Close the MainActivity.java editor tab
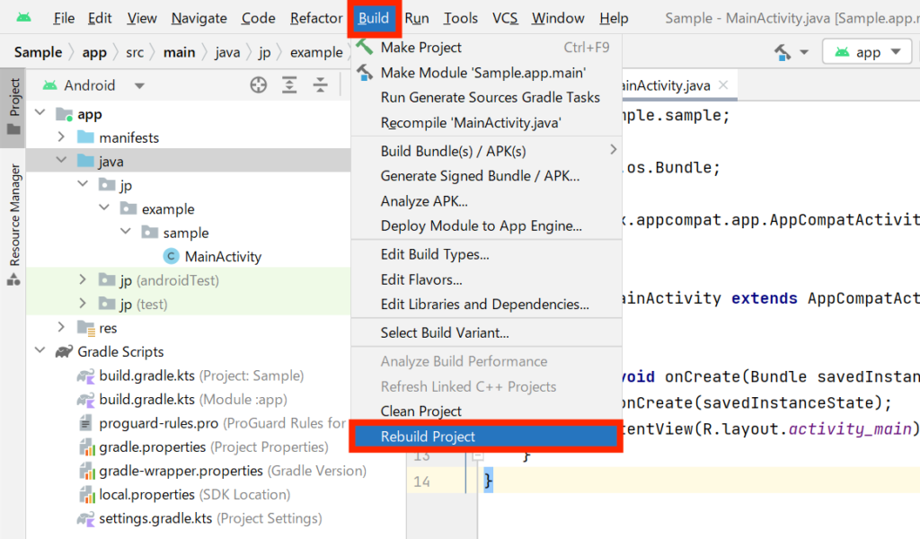Viewport: 920px width, 539px height. [723, 85]
